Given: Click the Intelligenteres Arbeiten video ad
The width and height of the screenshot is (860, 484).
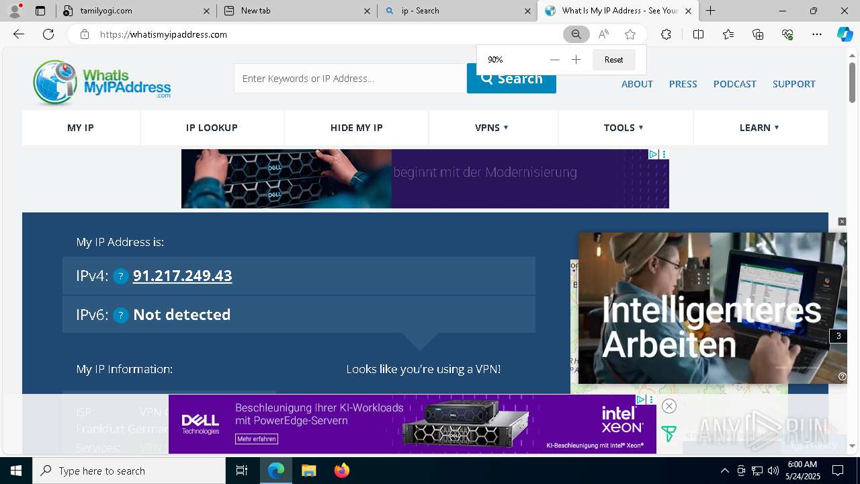Looking at the screenshot, I should point(712,308).
